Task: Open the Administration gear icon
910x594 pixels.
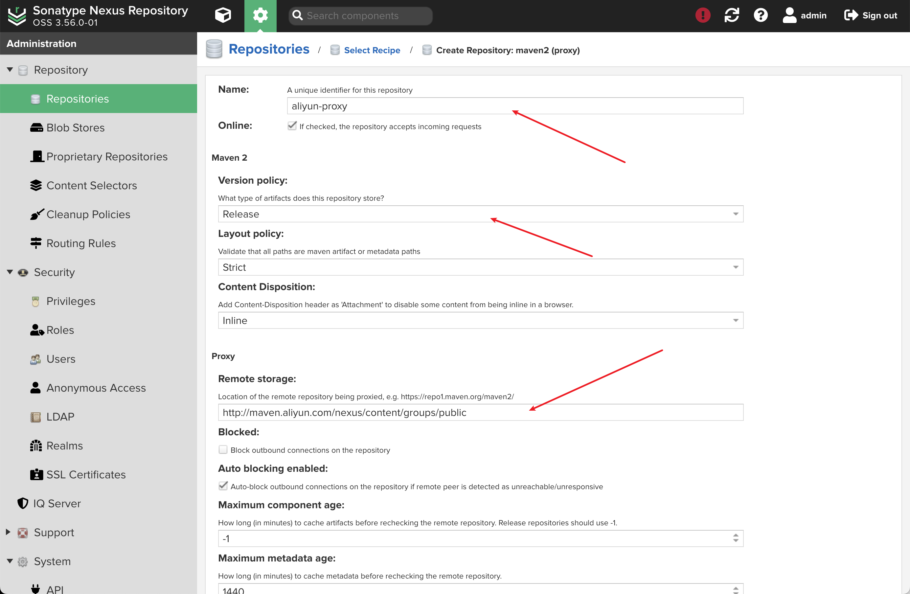Action: pos(261,15)
